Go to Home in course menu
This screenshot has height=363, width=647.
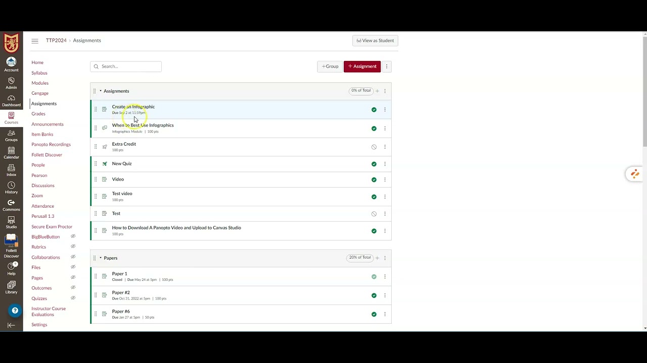[x=37, y=63]
